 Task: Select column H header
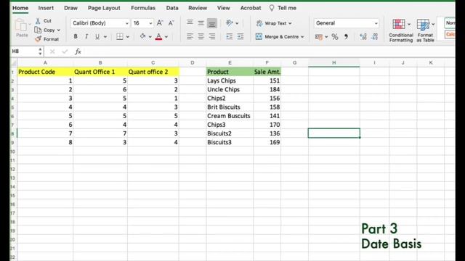(334, 62)
